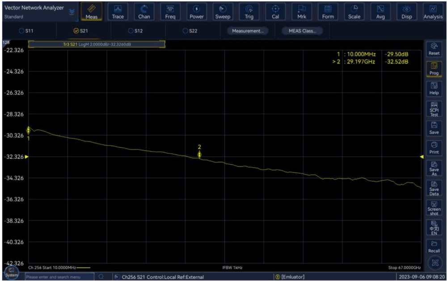Screen dimensions: 447x281
Task: Open the MEAS Class... selector
Action: click(302, 31)
